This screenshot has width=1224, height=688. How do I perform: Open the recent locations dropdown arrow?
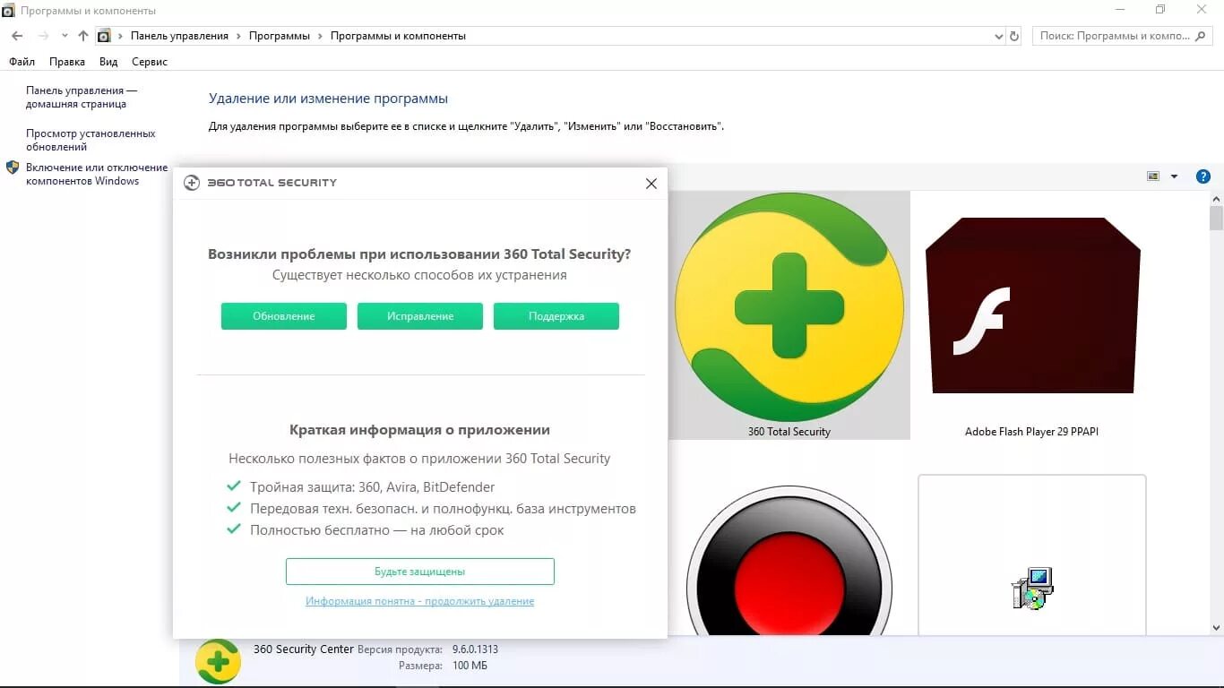(65, 36)
